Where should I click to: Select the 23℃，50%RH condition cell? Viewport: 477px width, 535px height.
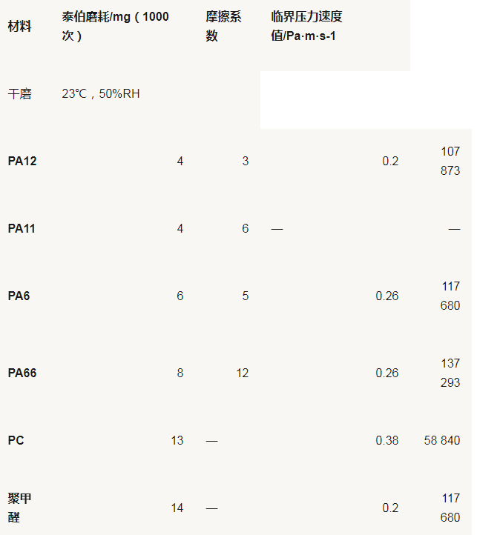[101, 94]
